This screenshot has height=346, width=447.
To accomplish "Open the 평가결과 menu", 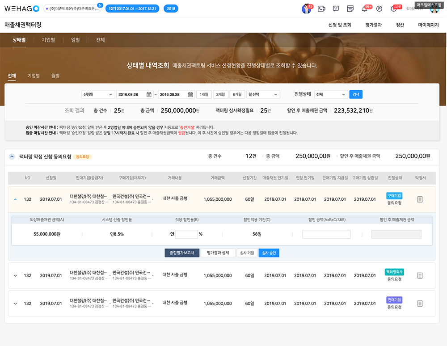I will click(373, 25).
